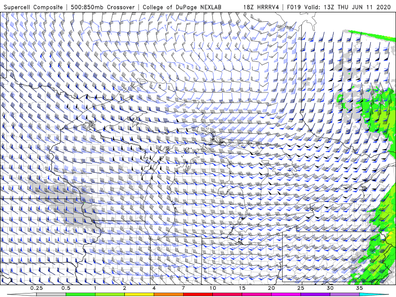
Task: Click the color bar segment between 25 and 30
Action: coord(315,295)
